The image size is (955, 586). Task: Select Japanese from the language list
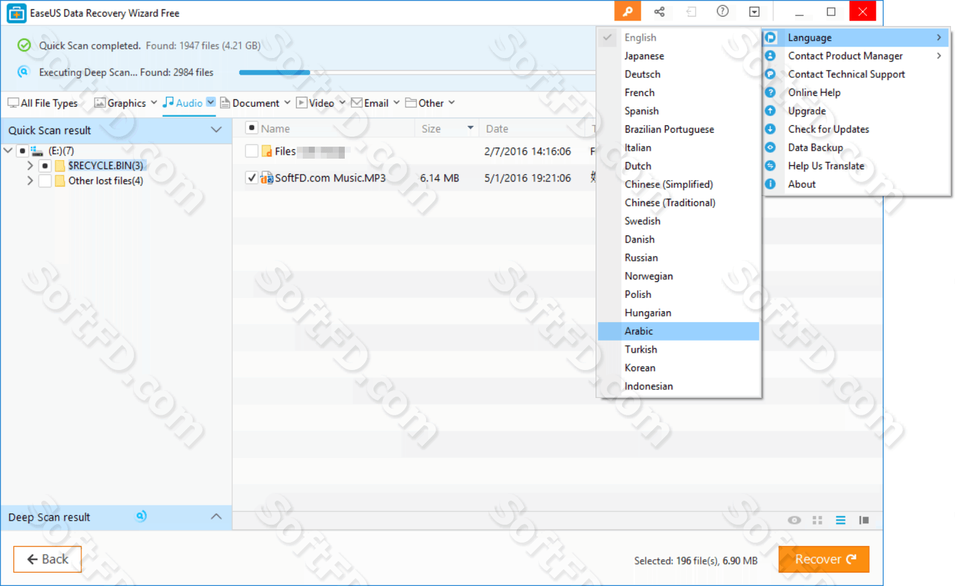[679, 56]
